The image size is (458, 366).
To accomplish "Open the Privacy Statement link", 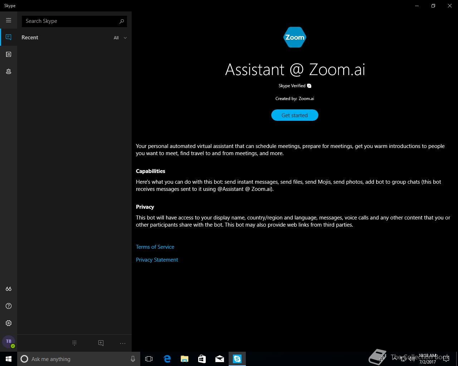I will tap(157, 260).
